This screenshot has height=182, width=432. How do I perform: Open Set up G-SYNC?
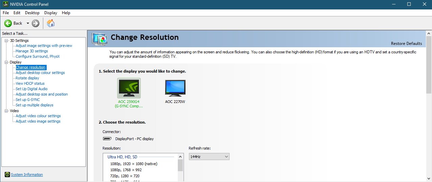(x=28, y=100)
